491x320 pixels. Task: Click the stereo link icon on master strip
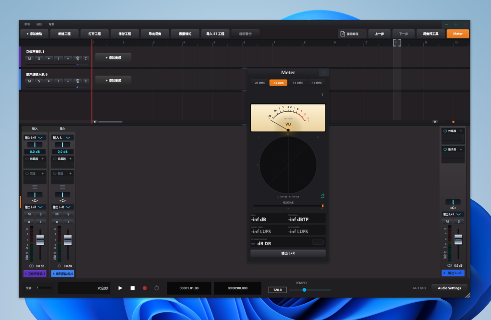[x=450, y=265]
